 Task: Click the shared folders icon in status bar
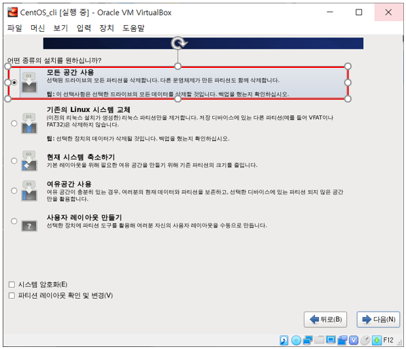[x=319, y=339]
